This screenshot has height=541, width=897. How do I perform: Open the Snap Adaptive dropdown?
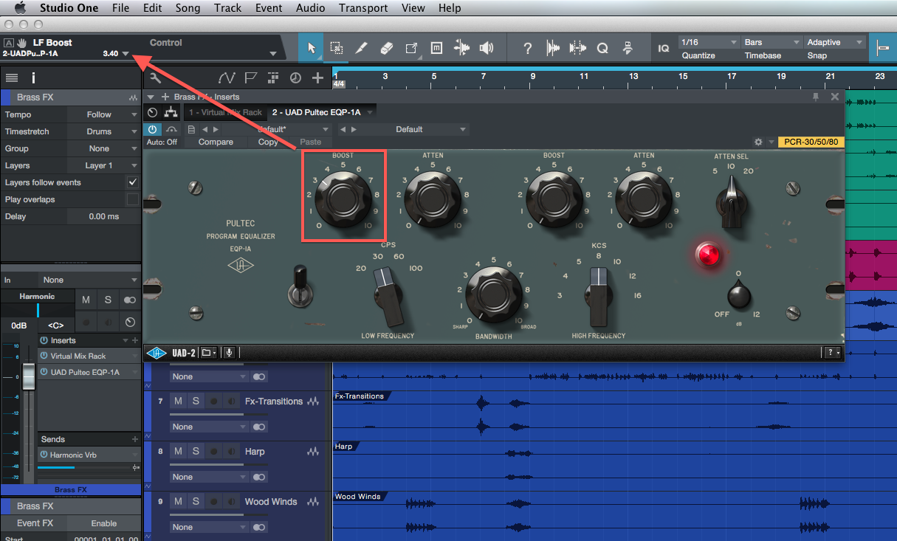[x=835, y=42]
